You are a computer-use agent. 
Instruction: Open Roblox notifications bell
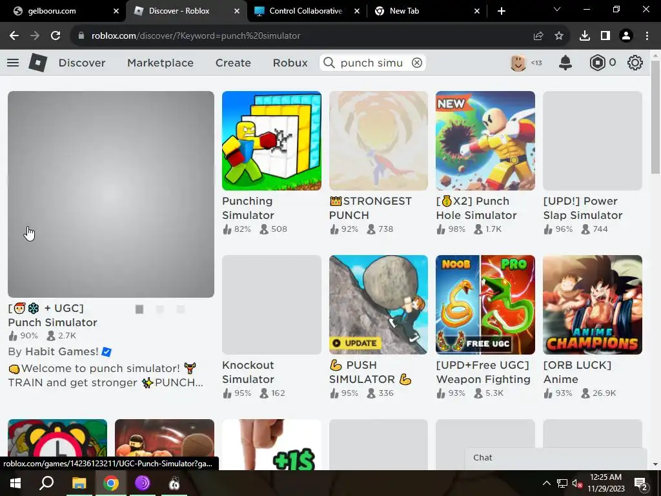pos(565,63)
